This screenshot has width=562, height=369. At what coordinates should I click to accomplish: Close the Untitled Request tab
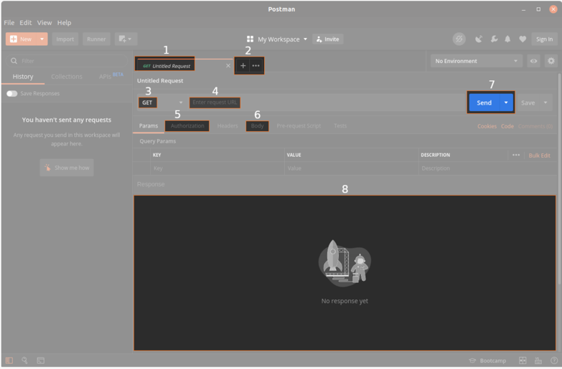(228, 66)
